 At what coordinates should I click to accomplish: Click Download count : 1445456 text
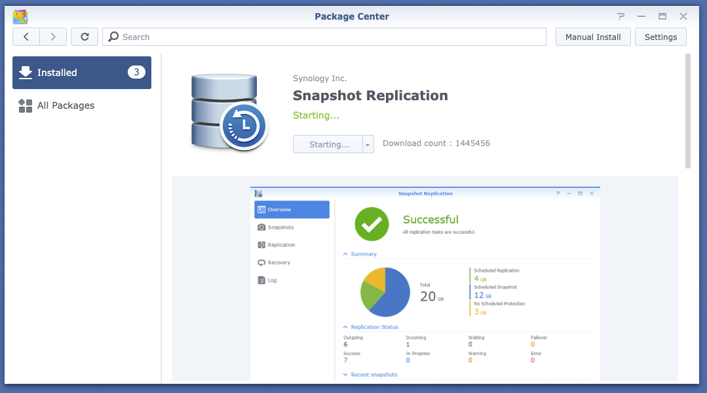(x=436, y=143)
